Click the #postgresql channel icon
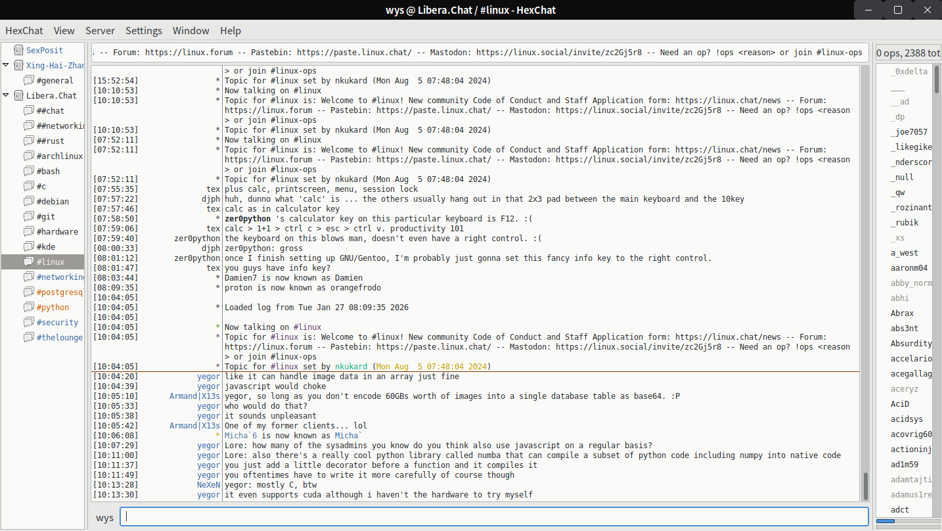 28,292
